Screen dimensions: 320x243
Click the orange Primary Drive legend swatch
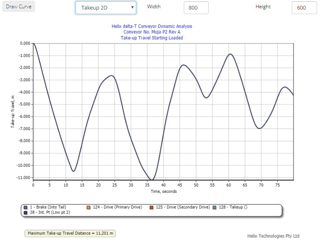click(89, 207)
